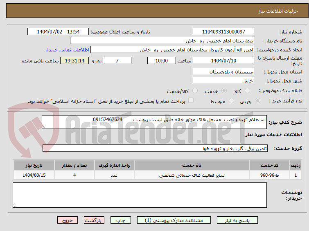Image resolution: width=309 pixels, height=231 pixels.
Task: Select the کالا/خدمت radio button
Action: [x=195, y=91]
